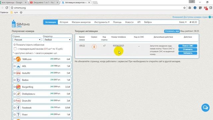Switch to the Активации tab
This screenshot has height=120, width=213.
click(51, 22)
